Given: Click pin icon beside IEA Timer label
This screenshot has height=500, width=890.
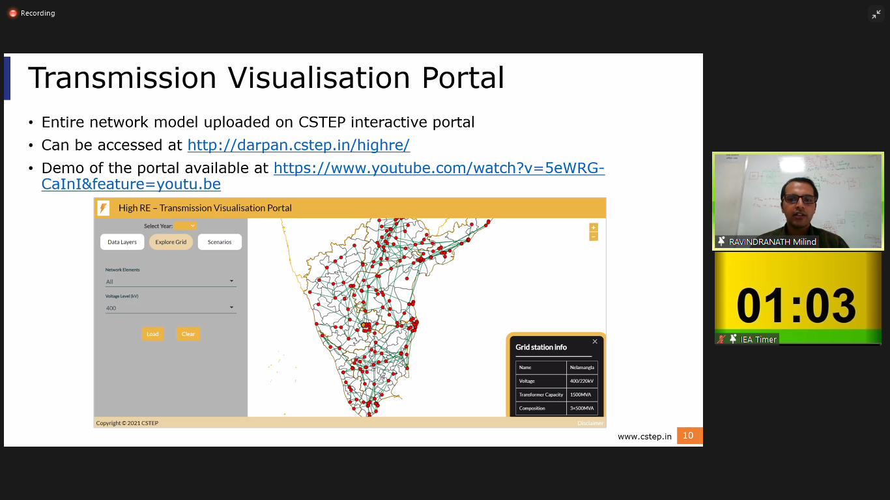Looking at the screenshot, I should (x=733, y=339).
